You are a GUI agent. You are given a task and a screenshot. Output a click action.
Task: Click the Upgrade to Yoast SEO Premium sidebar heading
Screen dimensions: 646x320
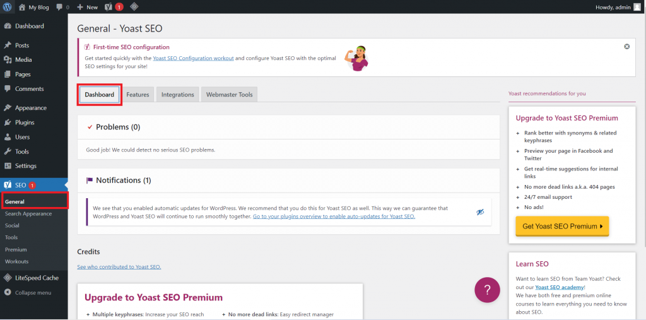tap(567, 118)
